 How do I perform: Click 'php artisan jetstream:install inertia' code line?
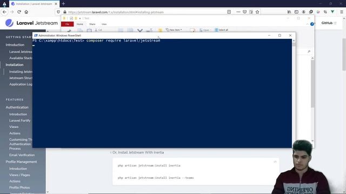[x=149, y=165]
